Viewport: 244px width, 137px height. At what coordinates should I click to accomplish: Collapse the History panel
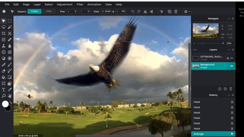tap(229, 95)
